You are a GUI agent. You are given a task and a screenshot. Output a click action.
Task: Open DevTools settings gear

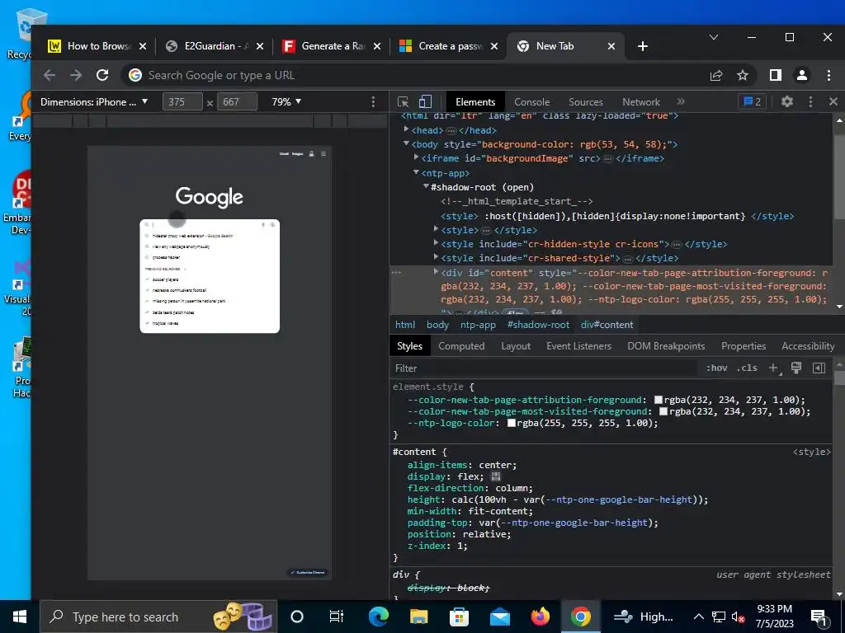786,101
